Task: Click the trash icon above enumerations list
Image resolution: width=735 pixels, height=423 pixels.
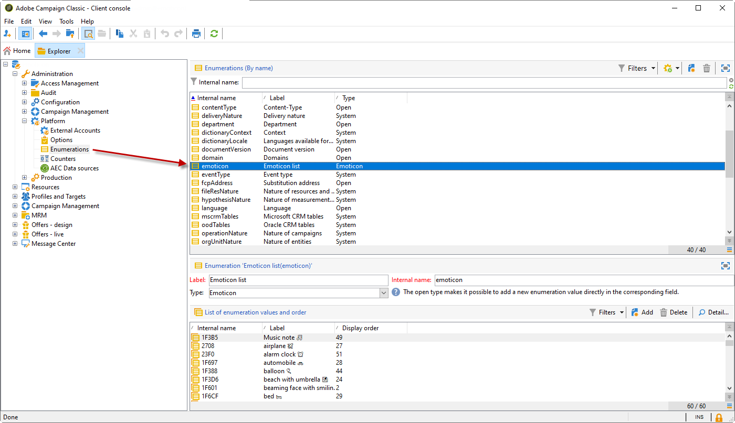Action: (x=707, y=68)
